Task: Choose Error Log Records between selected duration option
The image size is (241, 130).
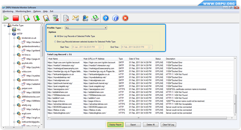Action: click(x=55, y=42)
